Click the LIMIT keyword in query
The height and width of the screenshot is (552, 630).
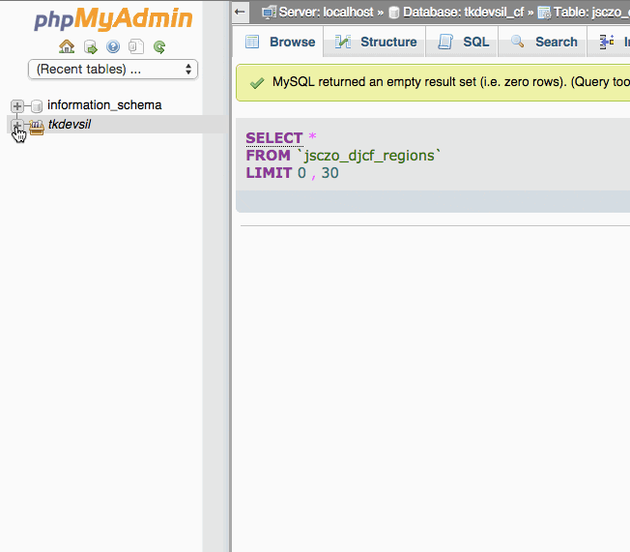pyautogui.click(x=269, y=173)
